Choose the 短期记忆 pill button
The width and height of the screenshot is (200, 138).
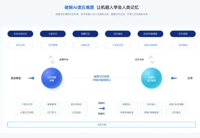pyautogui.click(x=85, y=34)
